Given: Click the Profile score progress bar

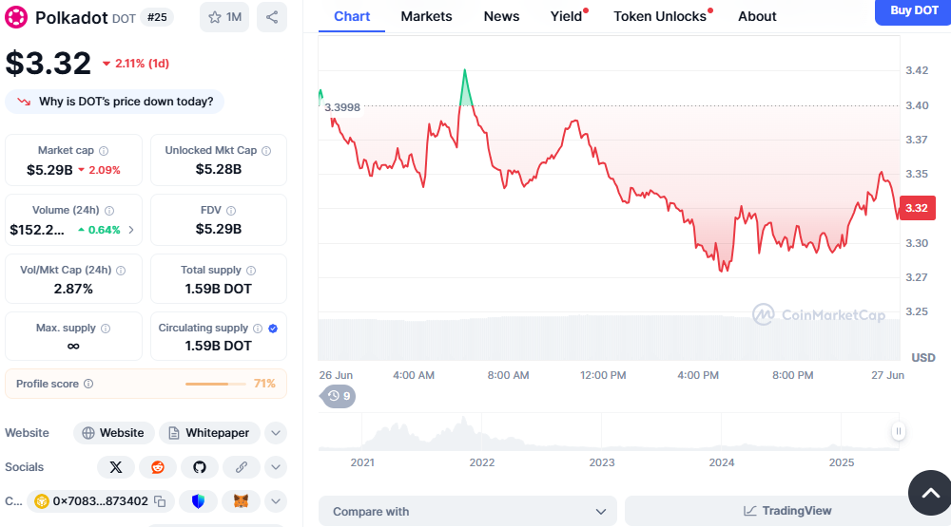Looking at the screenshot, I should pyautogui.click(x=215, y=384).
